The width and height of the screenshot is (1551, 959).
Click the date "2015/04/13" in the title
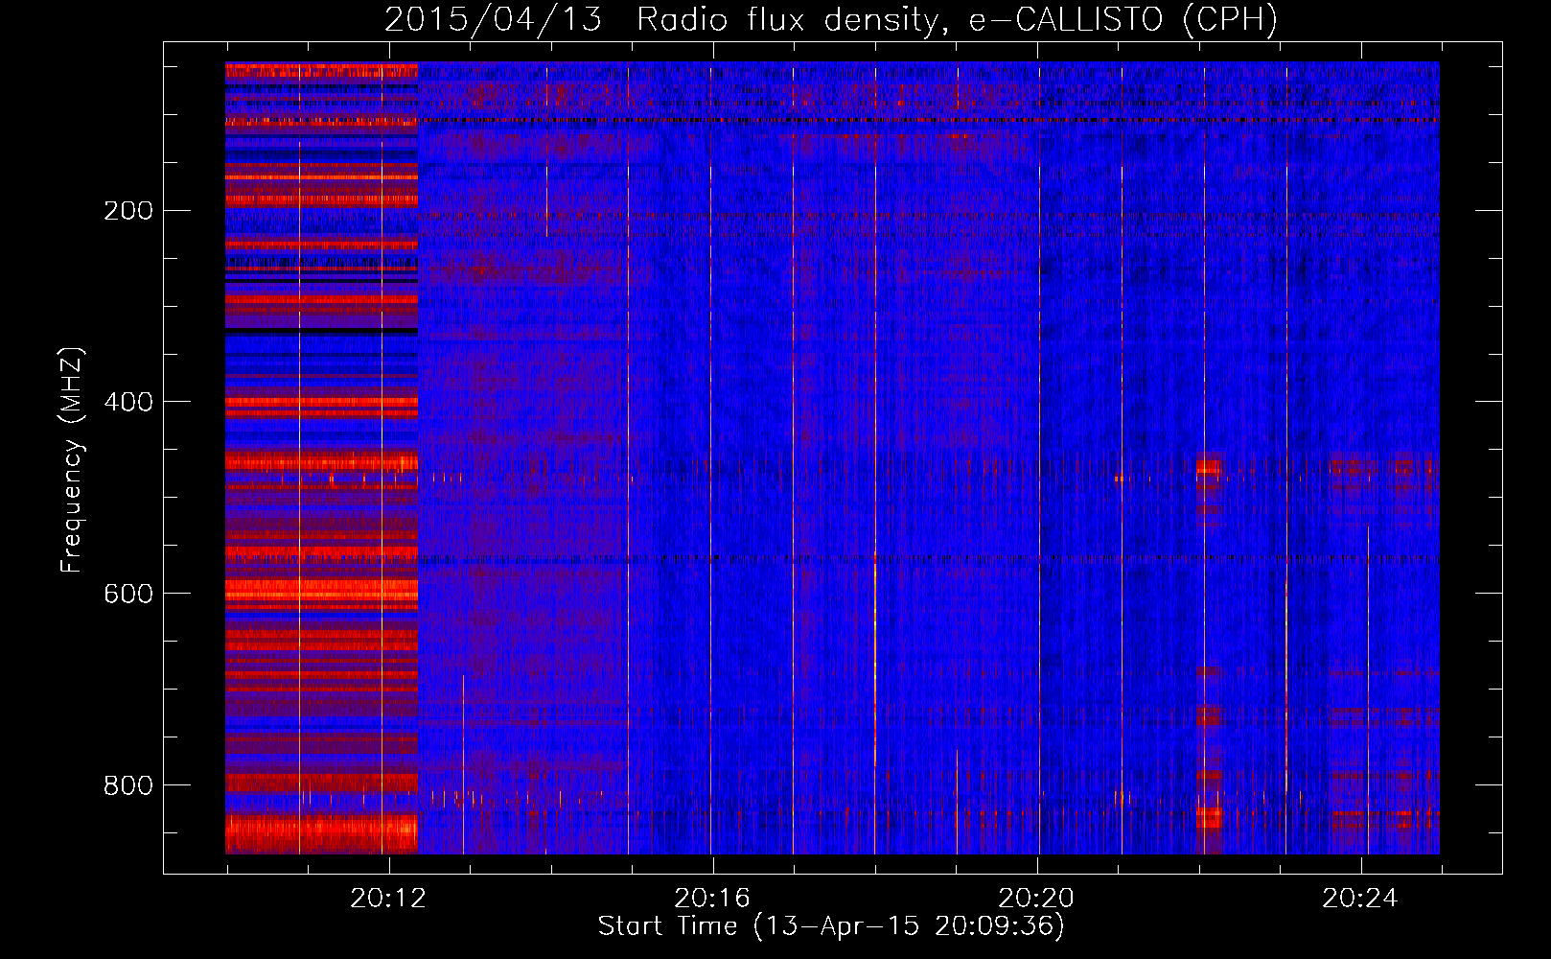(493, 20)
